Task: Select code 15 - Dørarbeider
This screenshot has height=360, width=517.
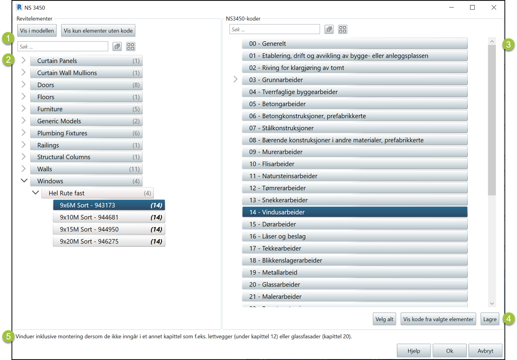Action: tap(355, 224)
